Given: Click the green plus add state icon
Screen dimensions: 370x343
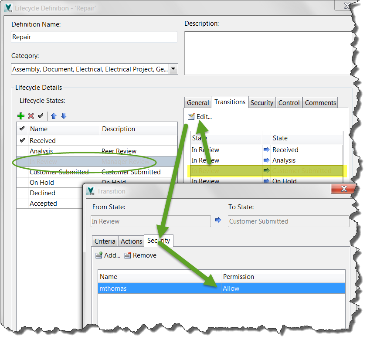Looking at the screenshot, I should click(x=20, y=116).
